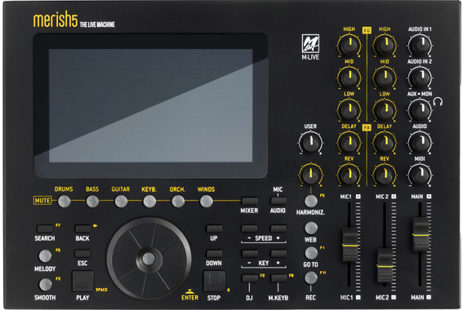This screenshot has height=310, width=463.
Task: Lower pitch with KEY minus button
Action: click(250, 254)
